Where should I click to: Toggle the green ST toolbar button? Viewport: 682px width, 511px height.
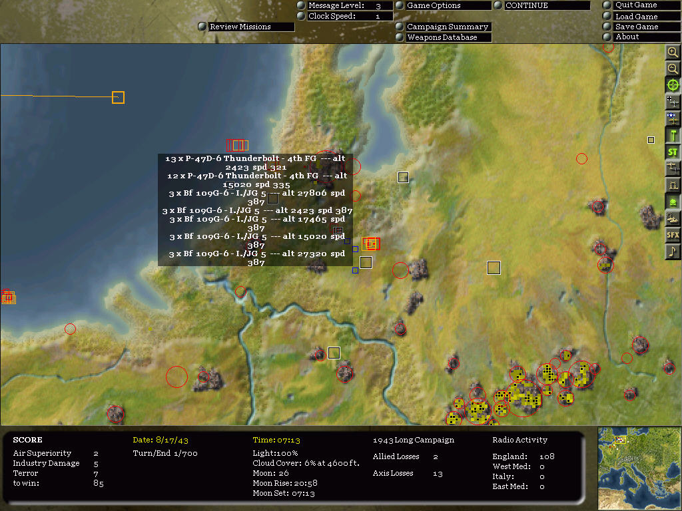coord(673,152)
